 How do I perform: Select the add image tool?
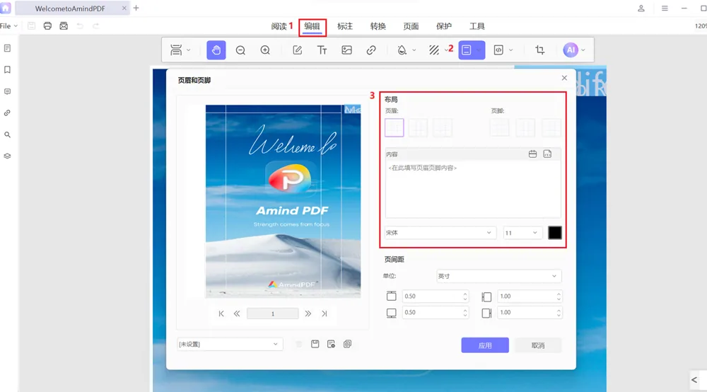pyautogui.click(x=346, y=50)
